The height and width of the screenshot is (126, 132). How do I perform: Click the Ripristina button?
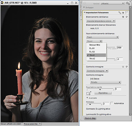click(x=103, y=93)
